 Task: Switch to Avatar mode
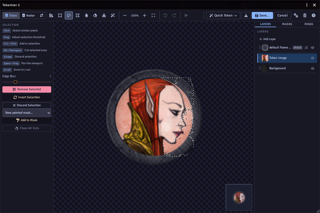click(29, 15)
